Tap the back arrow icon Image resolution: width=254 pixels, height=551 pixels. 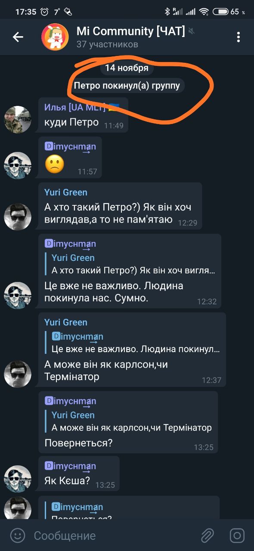pos(18,37)
